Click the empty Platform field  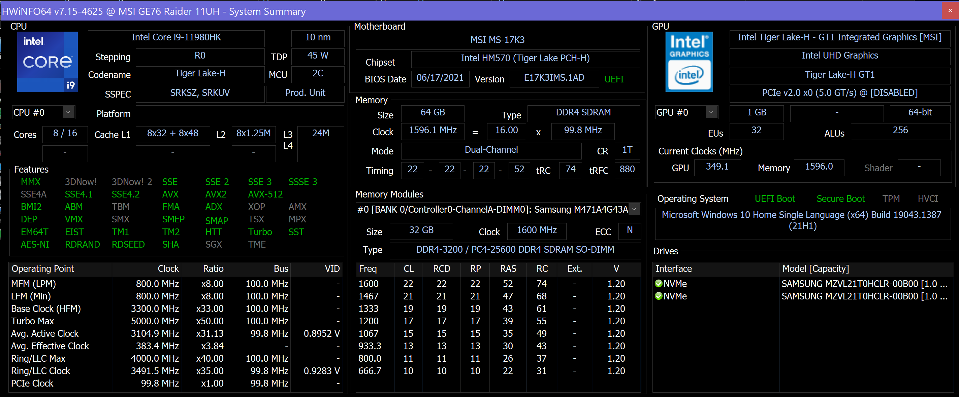click(x=239, y=114)
